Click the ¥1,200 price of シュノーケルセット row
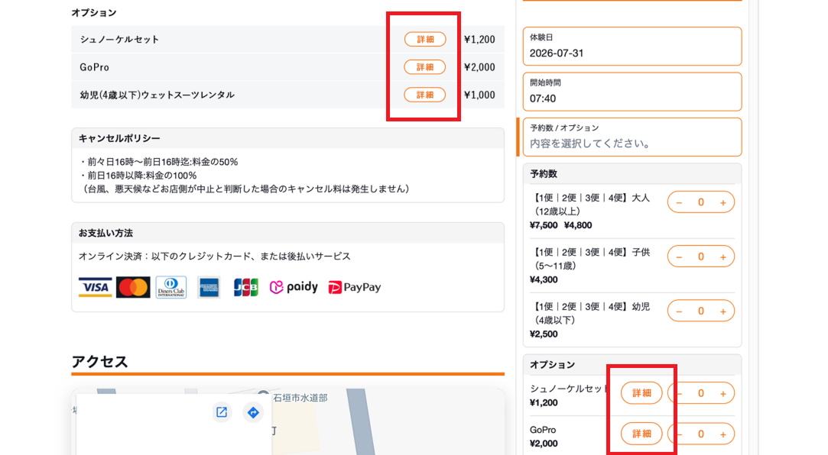 pos(479,40)
